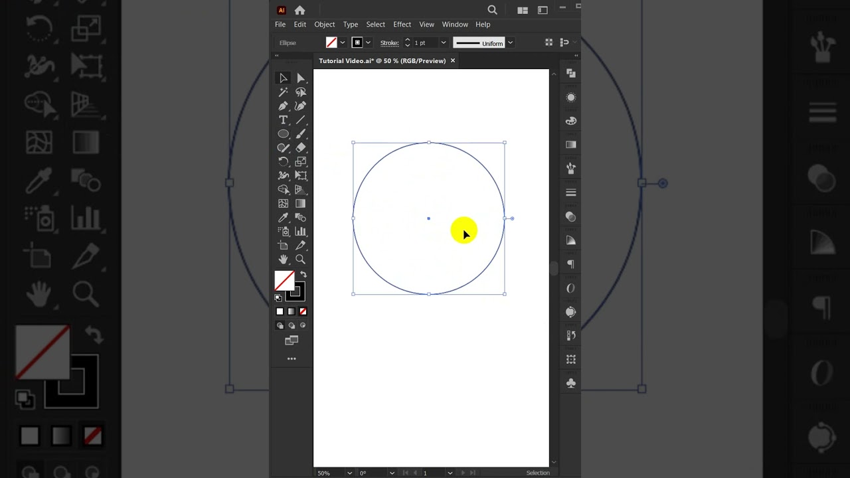The width and height of the screenshot is (850, 478).
Task: Select the Gradient tool
Action: [301, 204]
